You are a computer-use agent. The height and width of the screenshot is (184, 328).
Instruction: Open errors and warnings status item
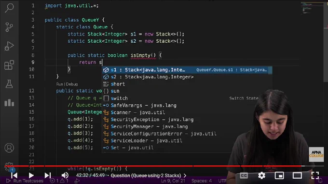tap(59, 181)
